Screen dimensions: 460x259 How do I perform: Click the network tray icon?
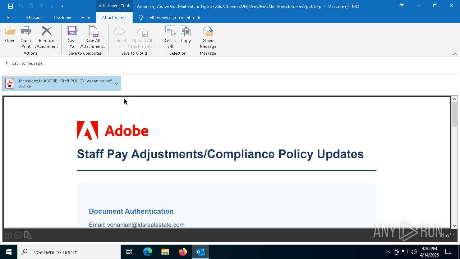pyautogui.click(x=405, y=252)
